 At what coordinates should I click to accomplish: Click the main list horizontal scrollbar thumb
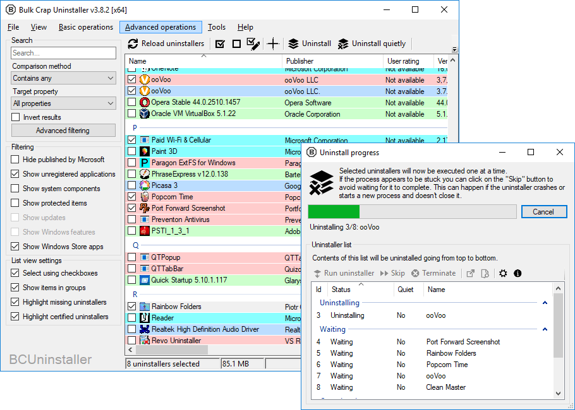click(171, 350)
